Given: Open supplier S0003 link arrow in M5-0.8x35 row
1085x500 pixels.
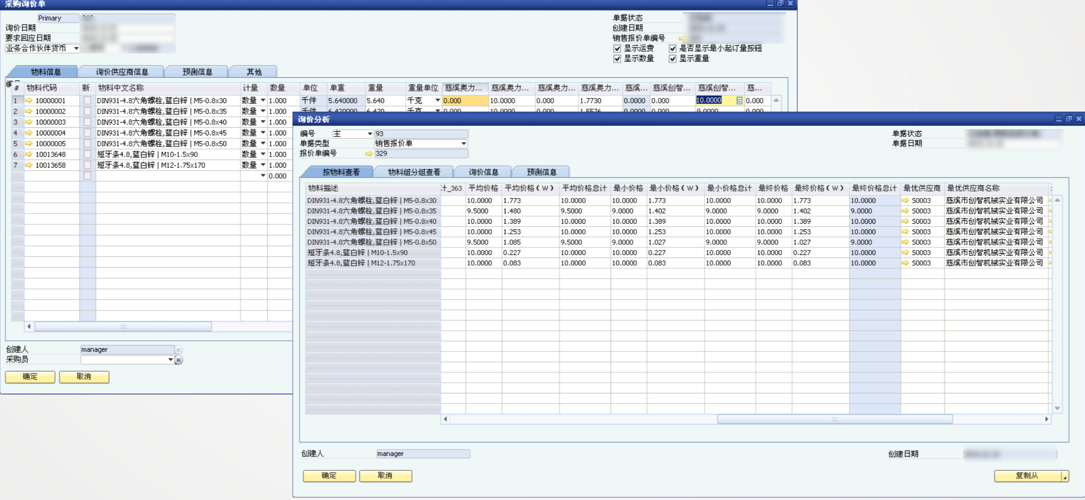Looking at the screenshot, I should click(905, 211).
